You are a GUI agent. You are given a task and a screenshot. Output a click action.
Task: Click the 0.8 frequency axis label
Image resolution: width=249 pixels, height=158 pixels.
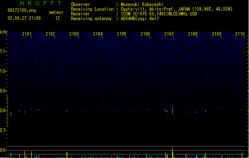(x=3, y=111)
